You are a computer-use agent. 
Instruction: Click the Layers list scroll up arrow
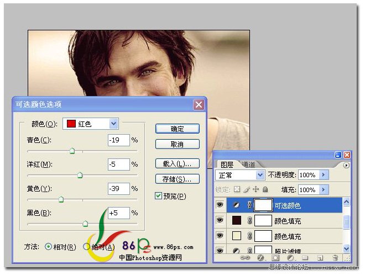346,202
